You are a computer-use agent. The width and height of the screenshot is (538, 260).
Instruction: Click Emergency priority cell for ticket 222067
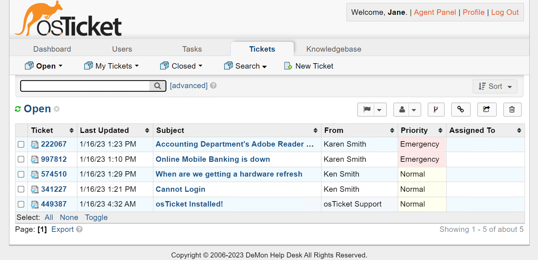coord(422,144)
